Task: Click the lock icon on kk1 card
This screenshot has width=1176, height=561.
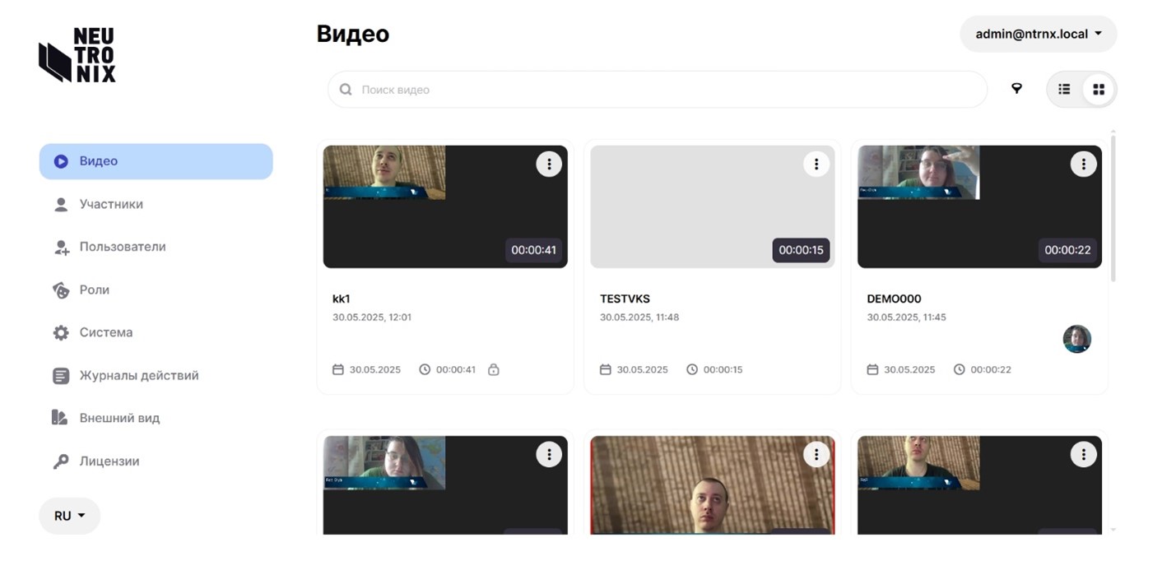Action: pyautogui.click(x=494, y=370)
